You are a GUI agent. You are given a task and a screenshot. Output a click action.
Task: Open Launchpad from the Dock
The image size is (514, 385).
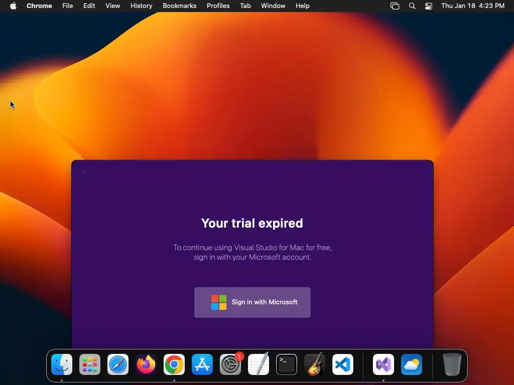click(90, 364)
